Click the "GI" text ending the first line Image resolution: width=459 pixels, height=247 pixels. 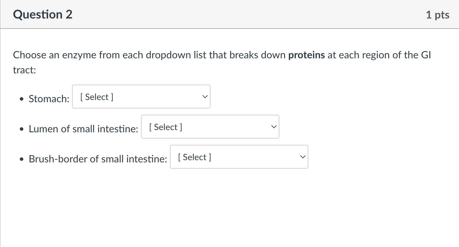(425, 55)
